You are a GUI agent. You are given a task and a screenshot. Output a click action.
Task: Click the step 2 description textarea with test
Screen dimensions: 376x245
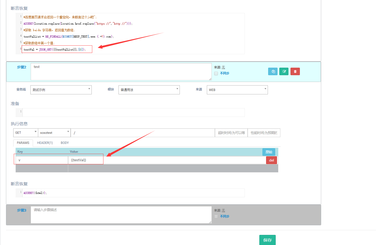click(121, 72)
